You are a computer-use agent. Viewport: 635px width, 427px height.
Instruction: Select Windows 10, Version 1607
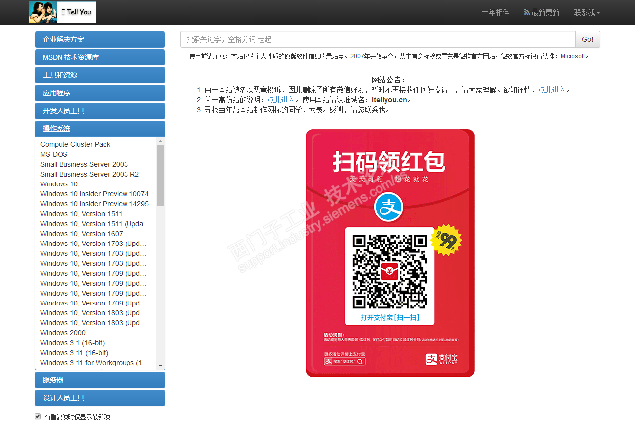tap(81, 234)
